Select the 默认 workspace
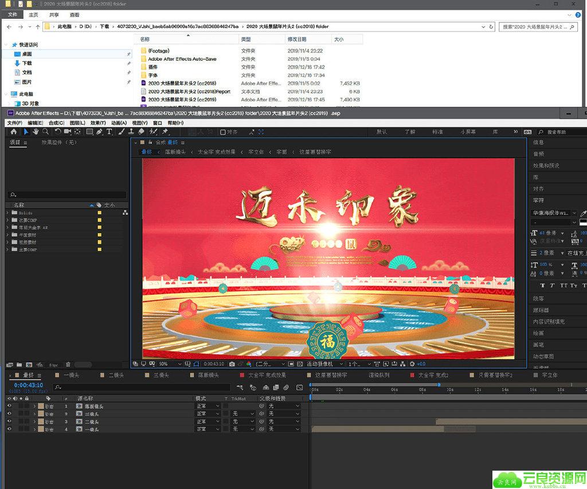This screenshot has height=489, width=587. pos(382,132)
